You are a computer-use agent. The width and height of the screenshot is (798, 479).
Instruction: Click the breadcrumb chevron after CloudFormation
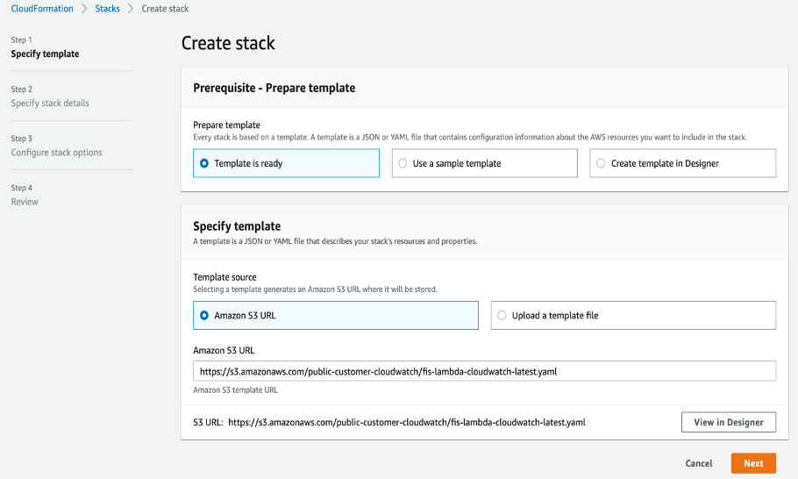pyautogui.click(x=84, y=9)
